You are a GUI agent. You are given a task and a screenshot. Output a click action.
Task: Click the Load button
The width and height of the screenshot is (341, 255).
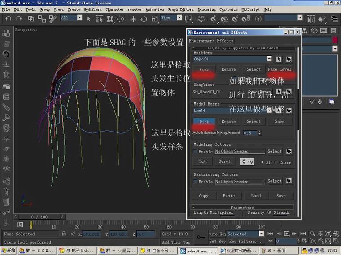[256, 196]
